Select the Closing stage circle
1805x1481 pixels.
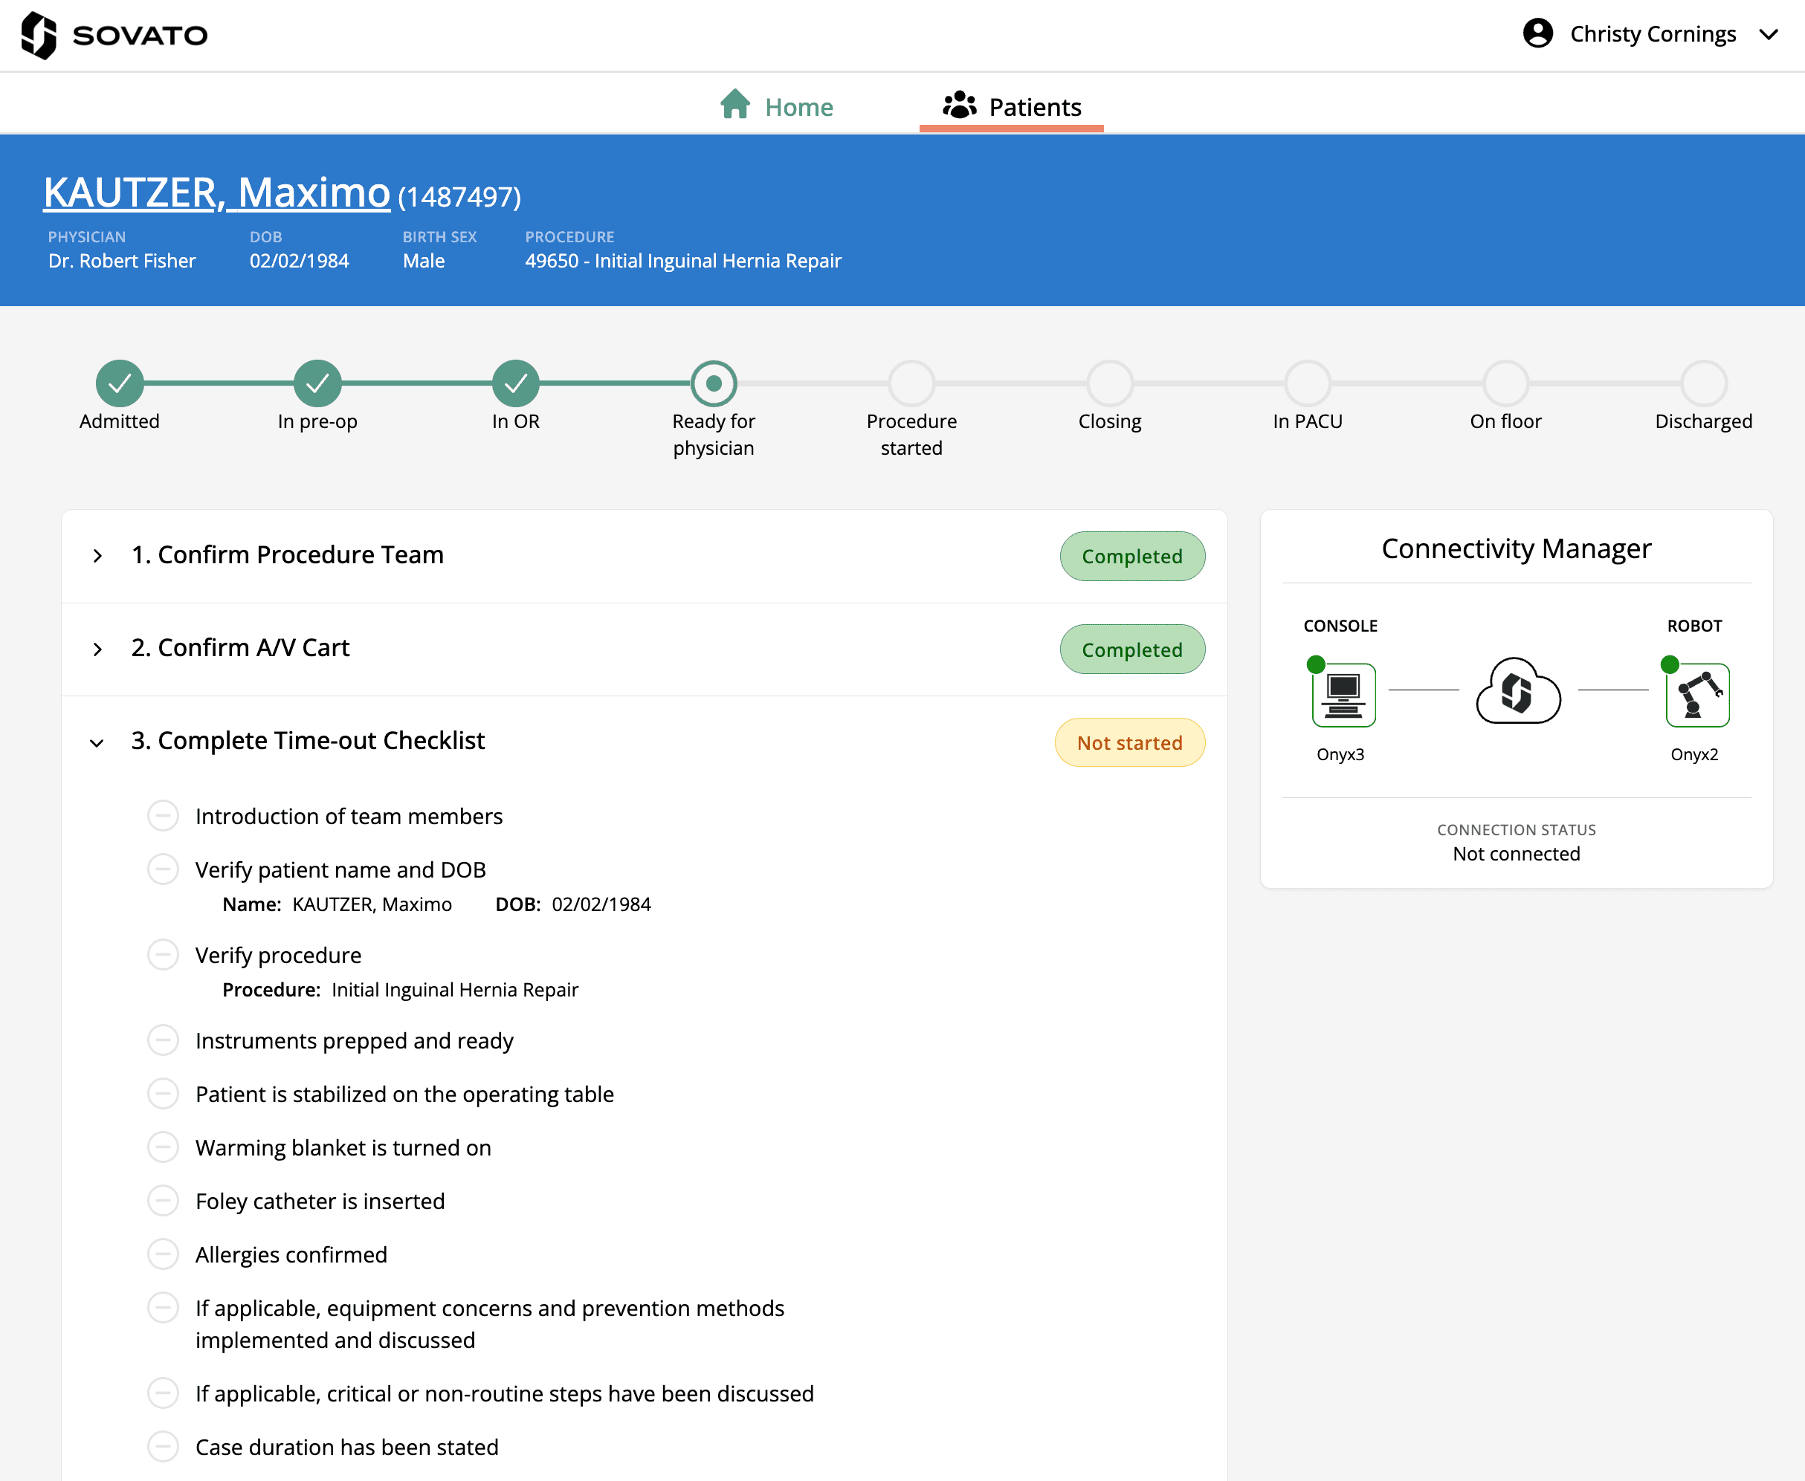1109,384
